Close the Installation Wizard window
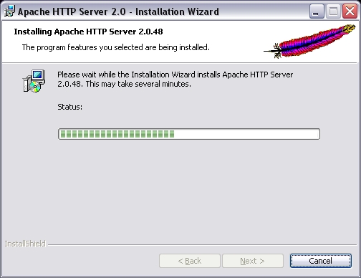The image size is (361, 278). [x=350, y=11]
